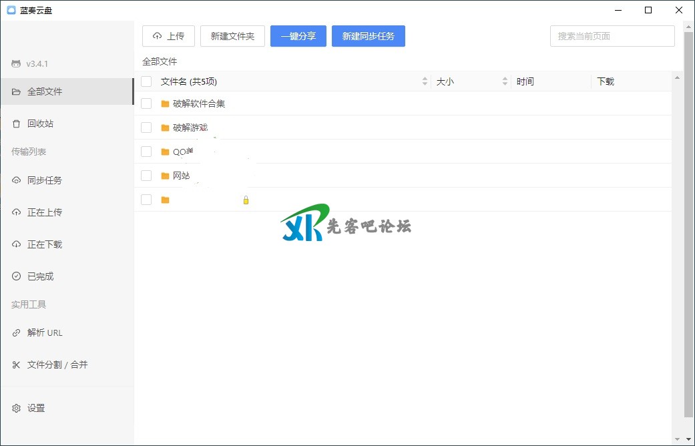Click the lock icon on the last folder
The height and width of the screenshot is (446, 695).
(x=246, y=200)
